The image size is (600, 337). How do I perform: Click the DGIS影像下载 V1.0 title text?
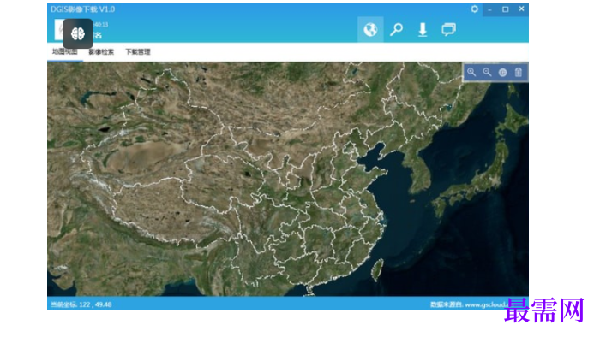(82, 9)
